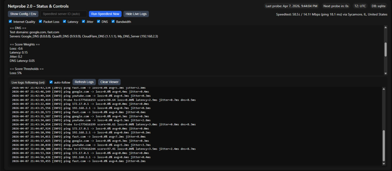Click the == Score Weights == heading
392x171 pixels.
(x=25, y=45)
